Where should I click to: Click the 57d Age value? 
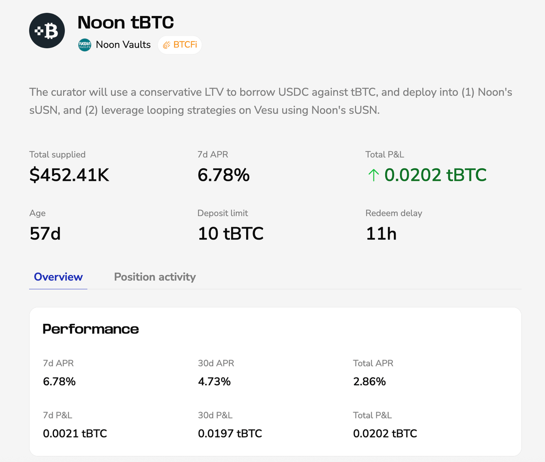(x=45, y=233)
